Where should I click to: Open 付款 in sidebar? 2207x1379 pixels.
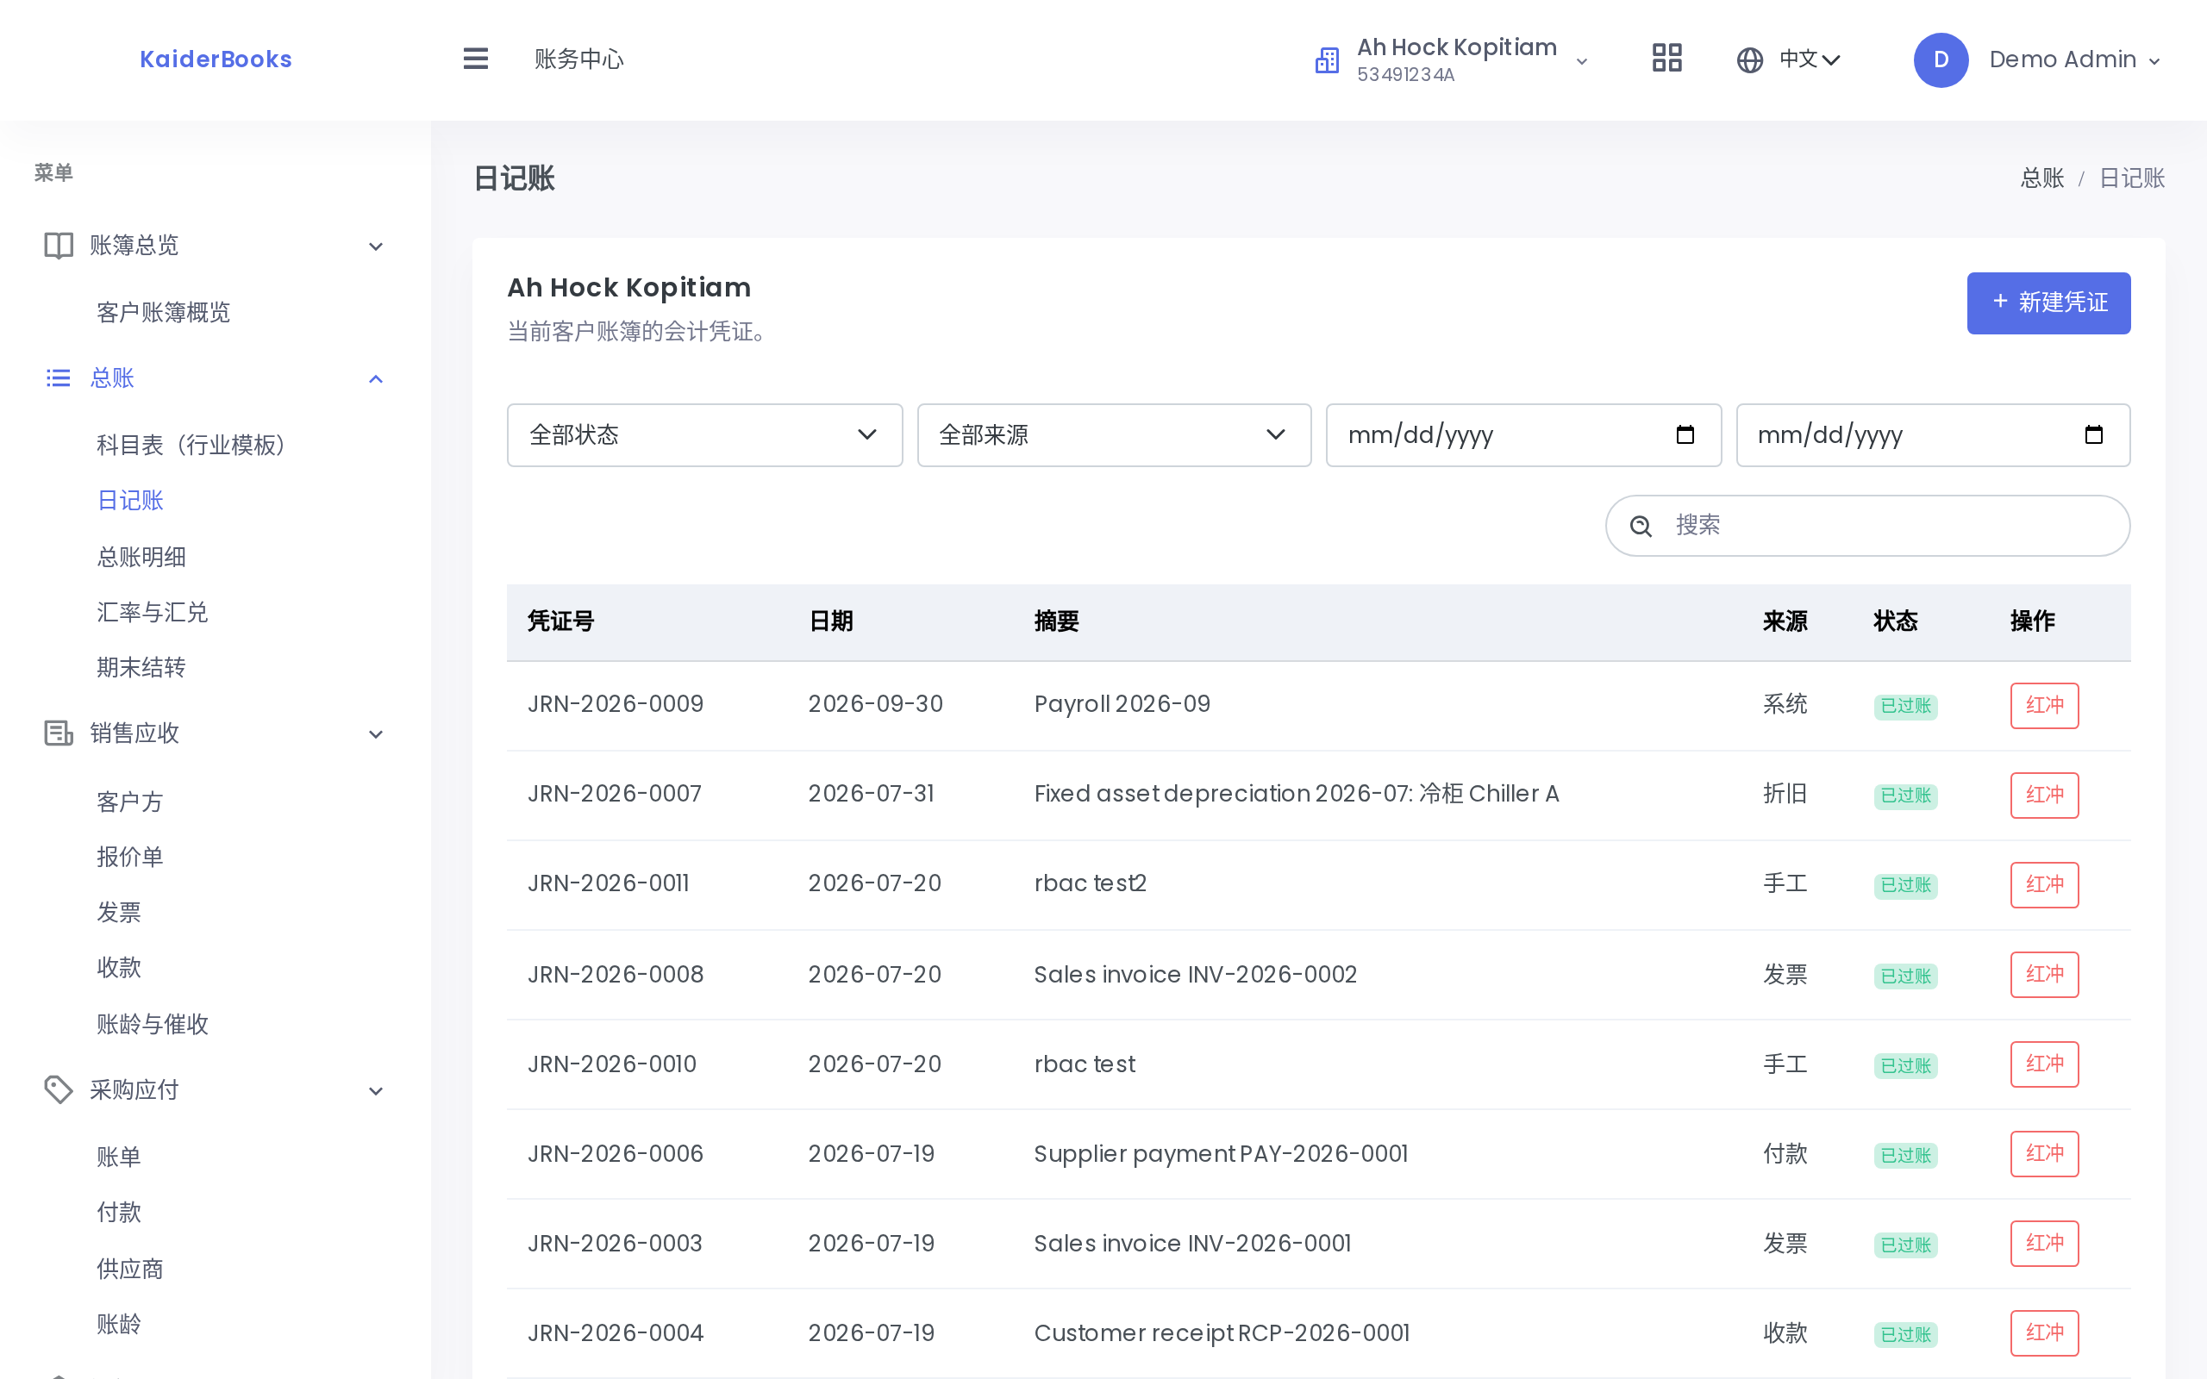[119, 1213]
